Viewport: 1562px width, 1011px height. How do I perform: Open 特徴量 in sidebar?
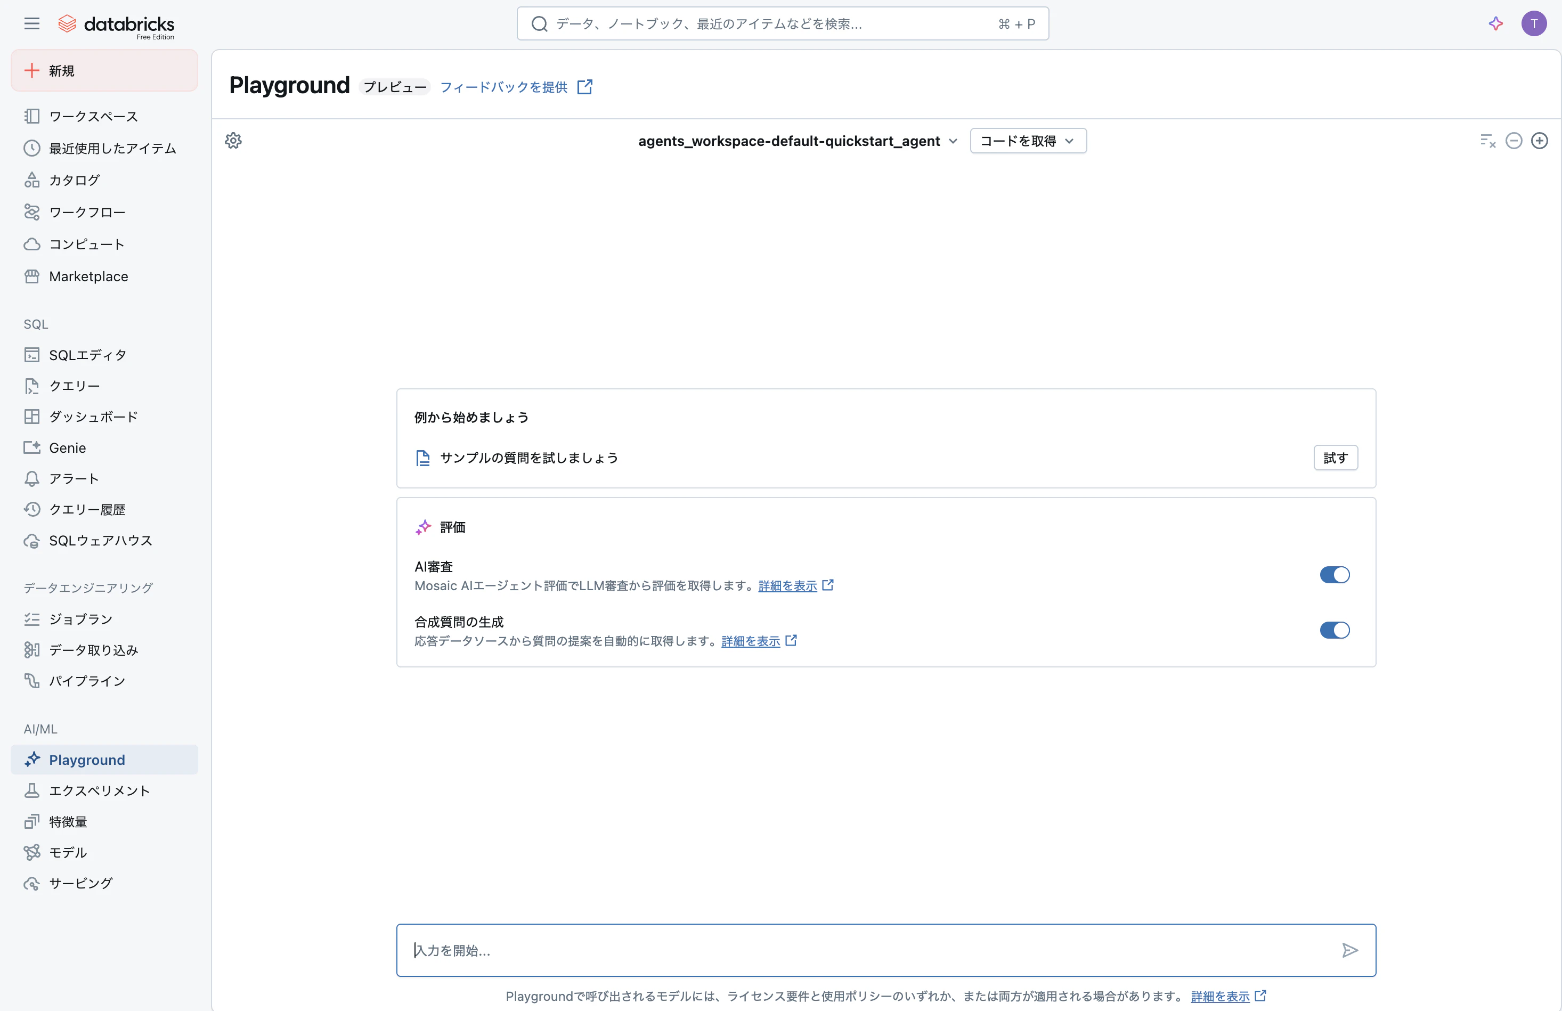click(104, 822)
